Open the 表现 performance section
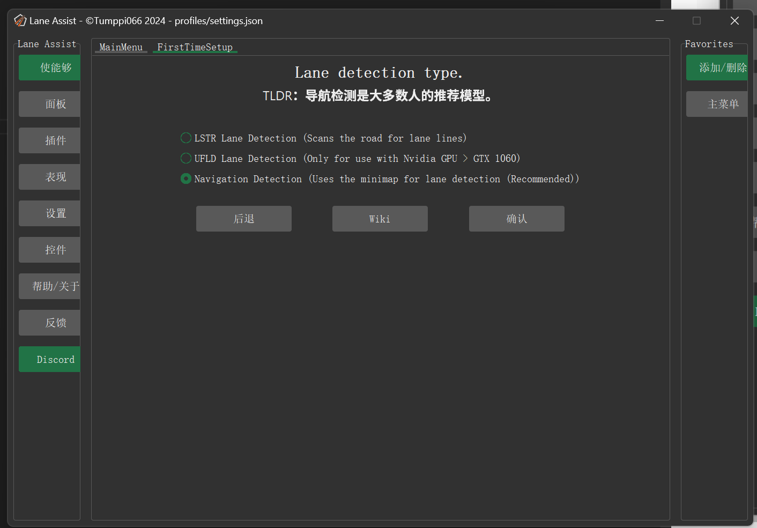The image size is (757, 528). tap(49, 176)
